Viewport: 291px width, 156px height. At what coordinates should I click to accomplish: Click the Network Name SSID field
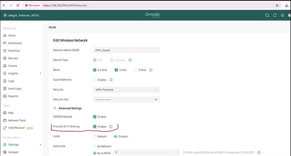[x=126, y=50]
